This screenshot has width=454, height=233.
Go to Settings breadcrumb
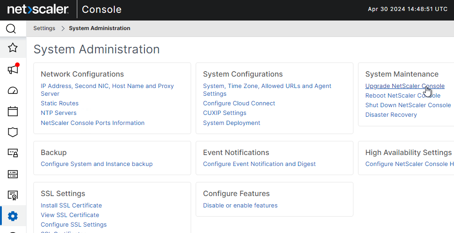44,28
